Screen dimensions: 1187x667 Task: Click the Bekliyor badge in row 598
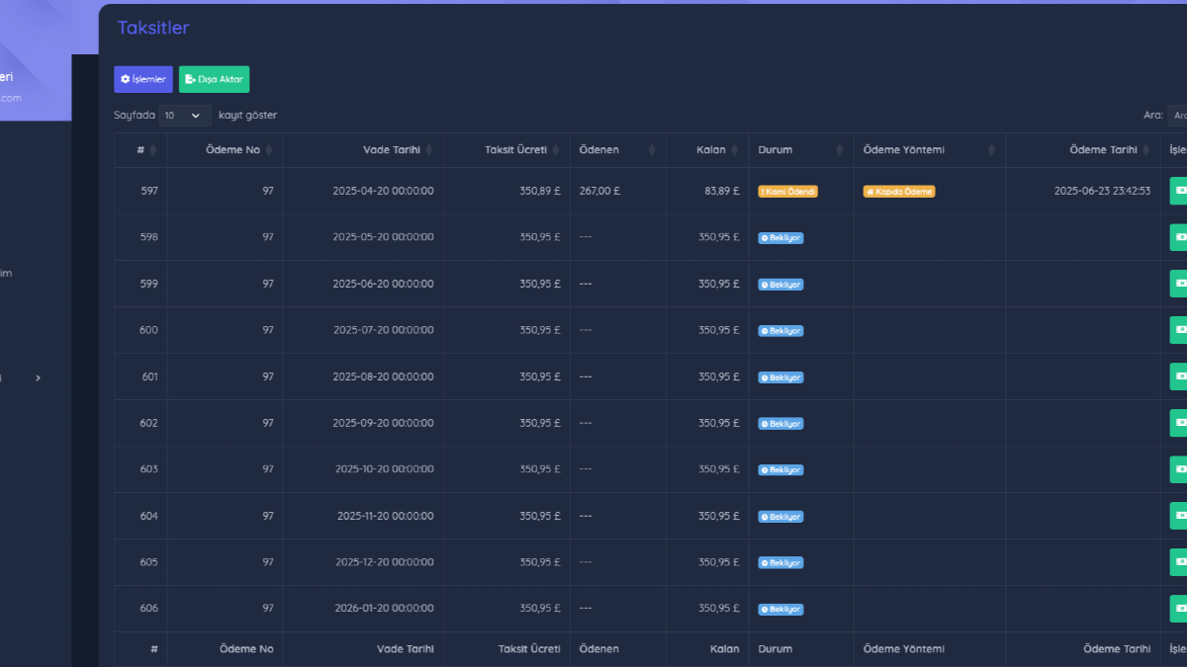tap(780, 238)
